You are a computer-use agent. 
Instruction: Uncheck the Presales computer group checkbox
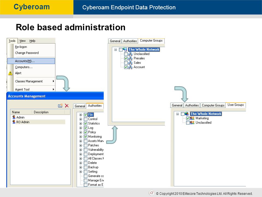(x=126, y=59)
